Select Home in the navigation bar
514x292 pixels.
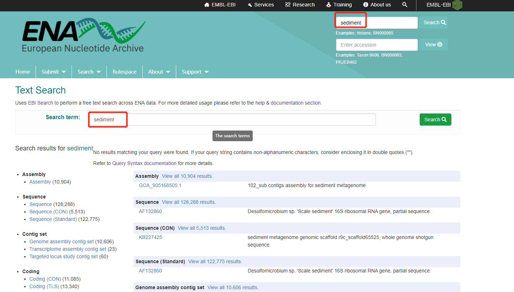[x=22, y=71]
